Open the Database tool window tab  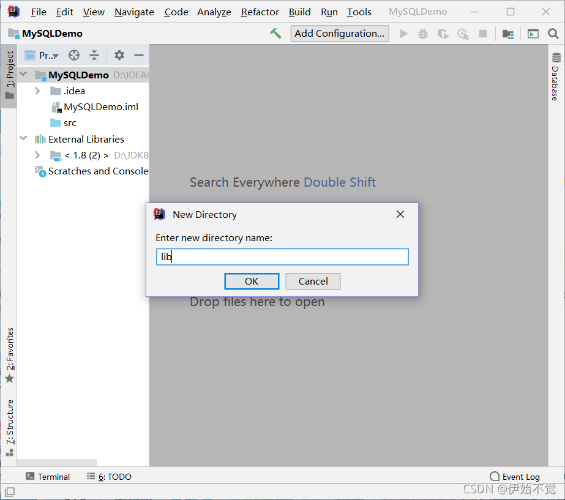pyautogui.click(x=555, y=77)
